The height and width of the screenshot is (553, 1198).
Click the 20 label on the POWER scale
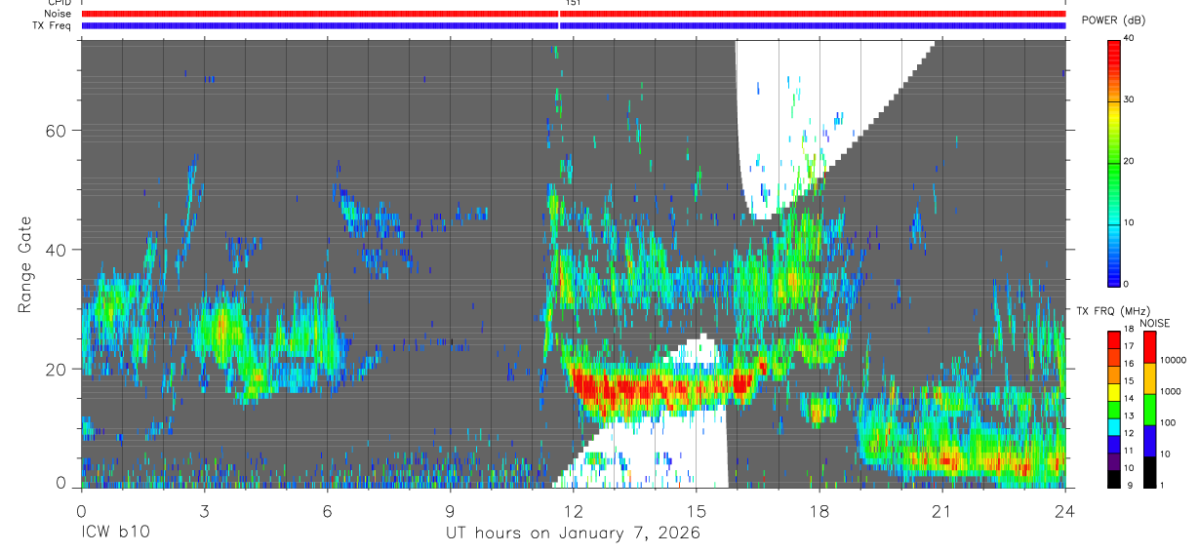click(1129, 161)
